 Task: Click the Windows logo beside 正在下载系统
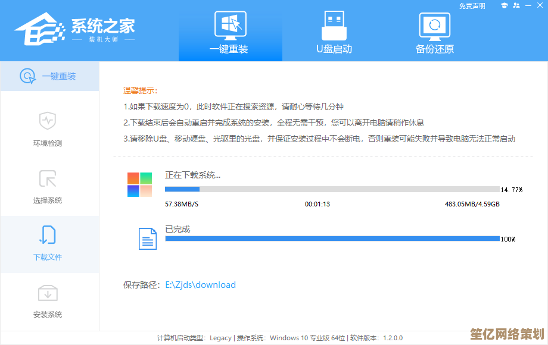pyautogui.click(x=139, y=184)
